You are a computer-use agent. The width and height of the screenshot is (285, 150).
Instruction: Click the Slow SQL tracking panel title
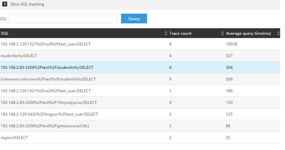click(27, 5)
